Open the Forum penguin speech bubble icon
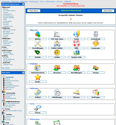Viewport: 116px width, 125px height. click(38, 108)
